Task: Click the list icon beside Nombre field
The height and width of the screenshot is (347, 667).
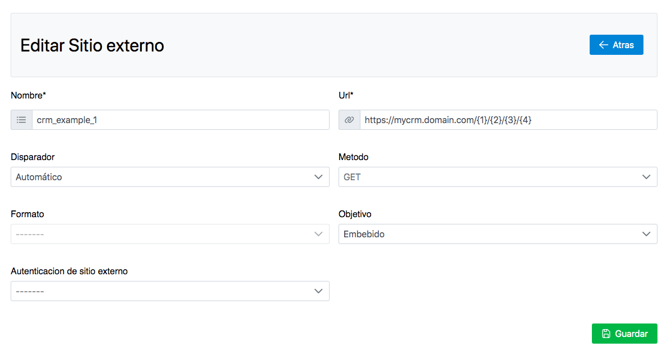Action: coord(21,120)
